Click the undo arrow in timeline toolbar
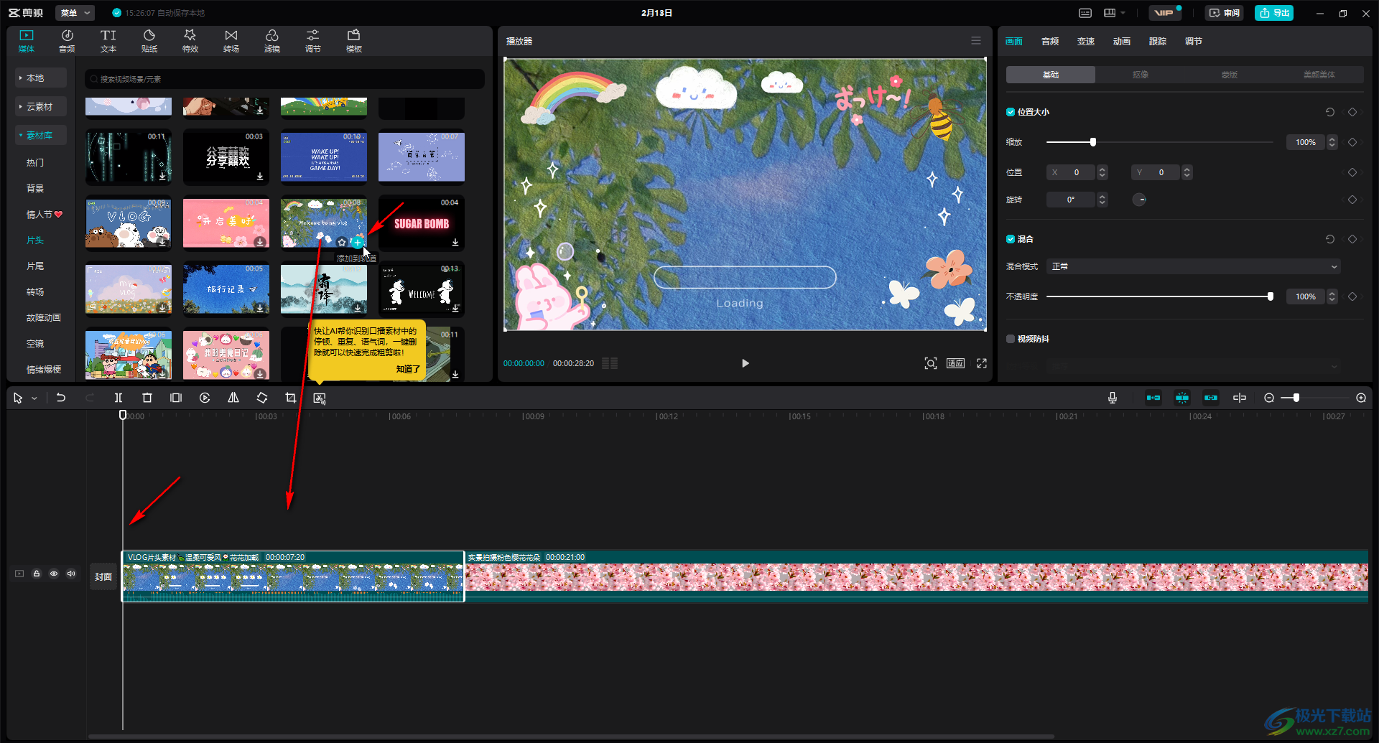 61,398
